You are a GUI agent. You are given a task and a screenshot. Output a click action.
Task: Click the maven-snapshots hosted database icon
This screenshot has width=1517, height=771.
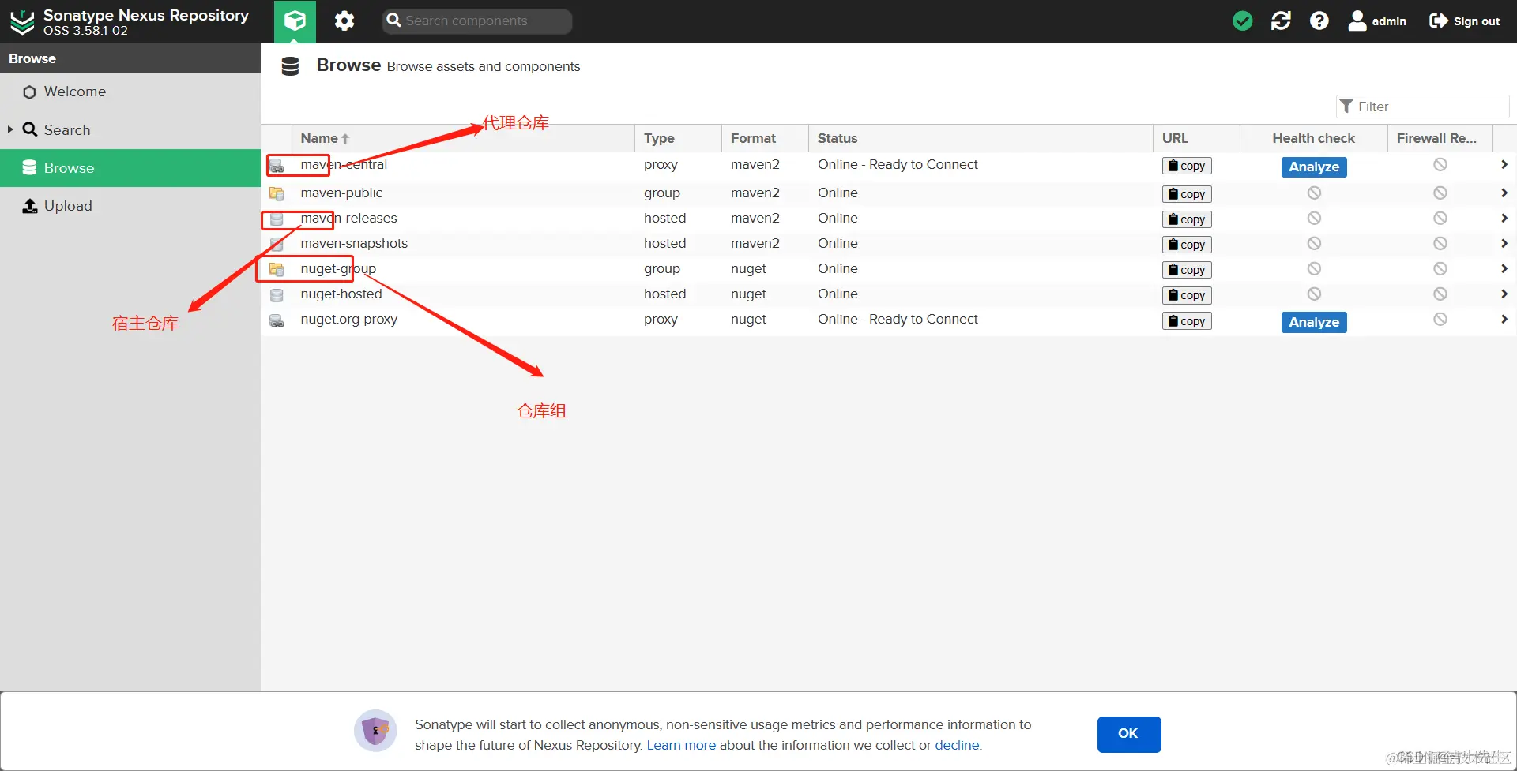click(x=277, y=244)
